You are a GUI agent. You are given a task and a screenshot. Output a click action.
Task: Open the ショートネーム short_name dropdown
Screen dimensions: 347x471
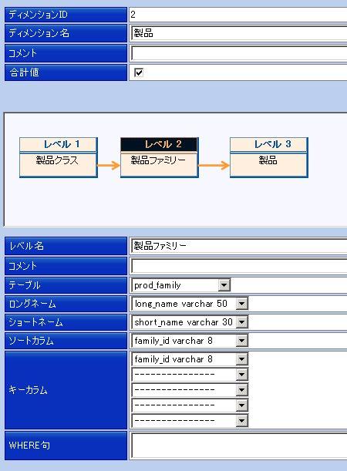click(190, 322)
